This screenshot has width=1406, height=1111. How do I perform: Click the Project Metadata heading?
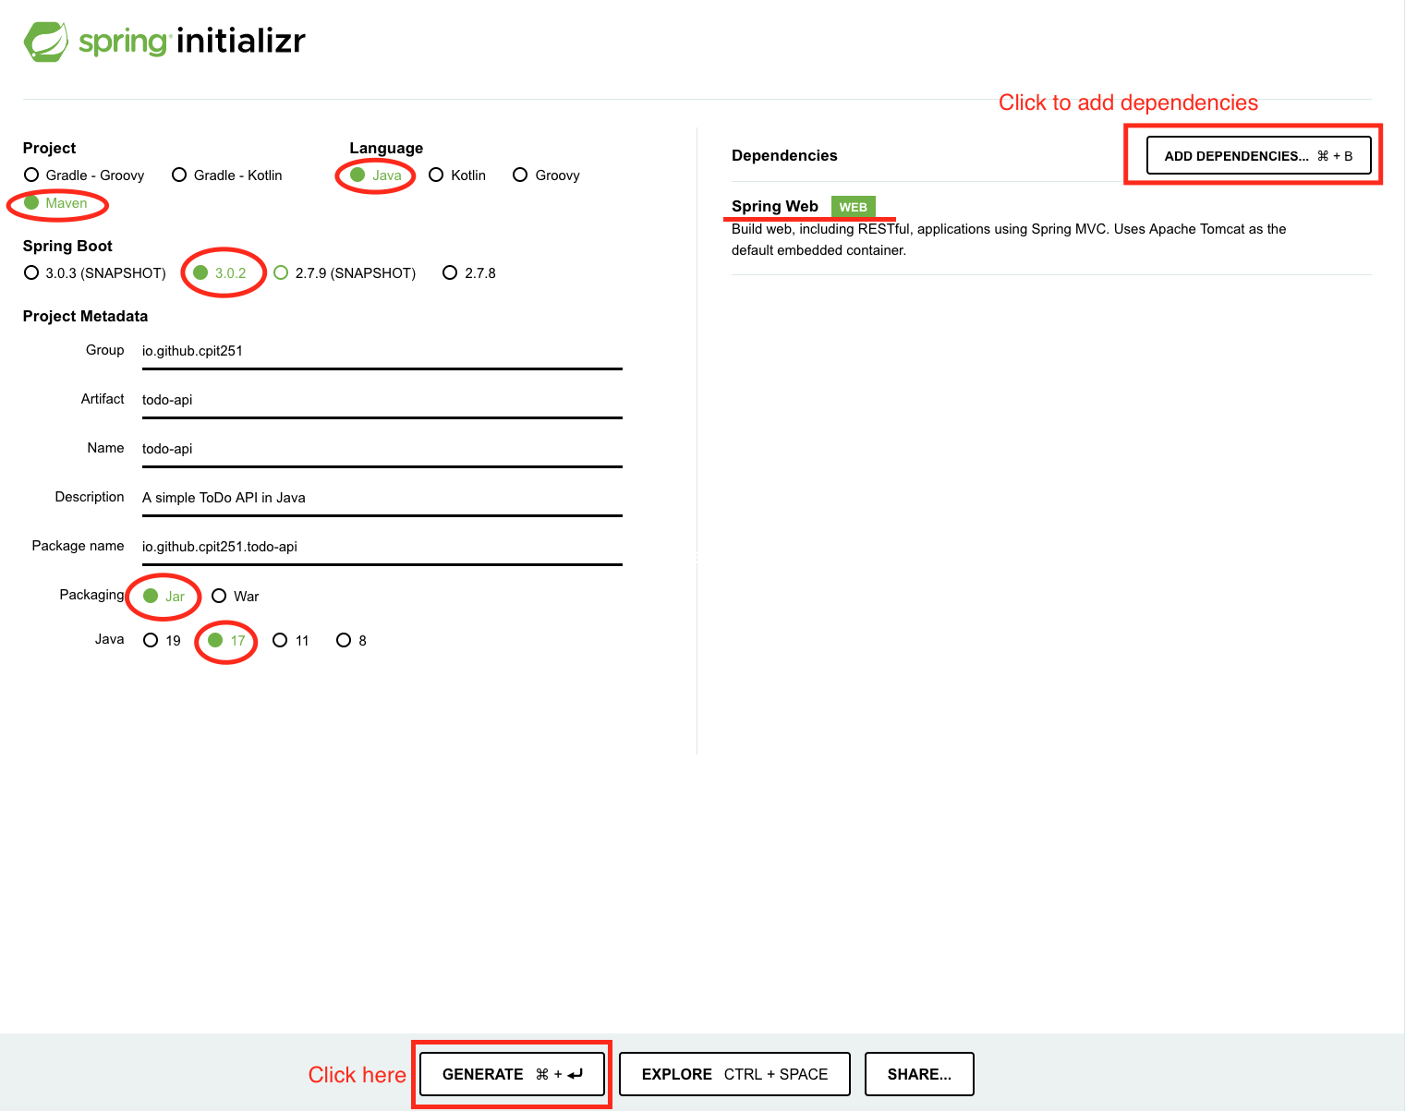85,317
